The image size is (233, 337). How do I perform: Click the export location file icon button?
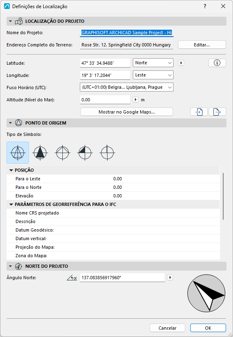click(x=217, y=112)
